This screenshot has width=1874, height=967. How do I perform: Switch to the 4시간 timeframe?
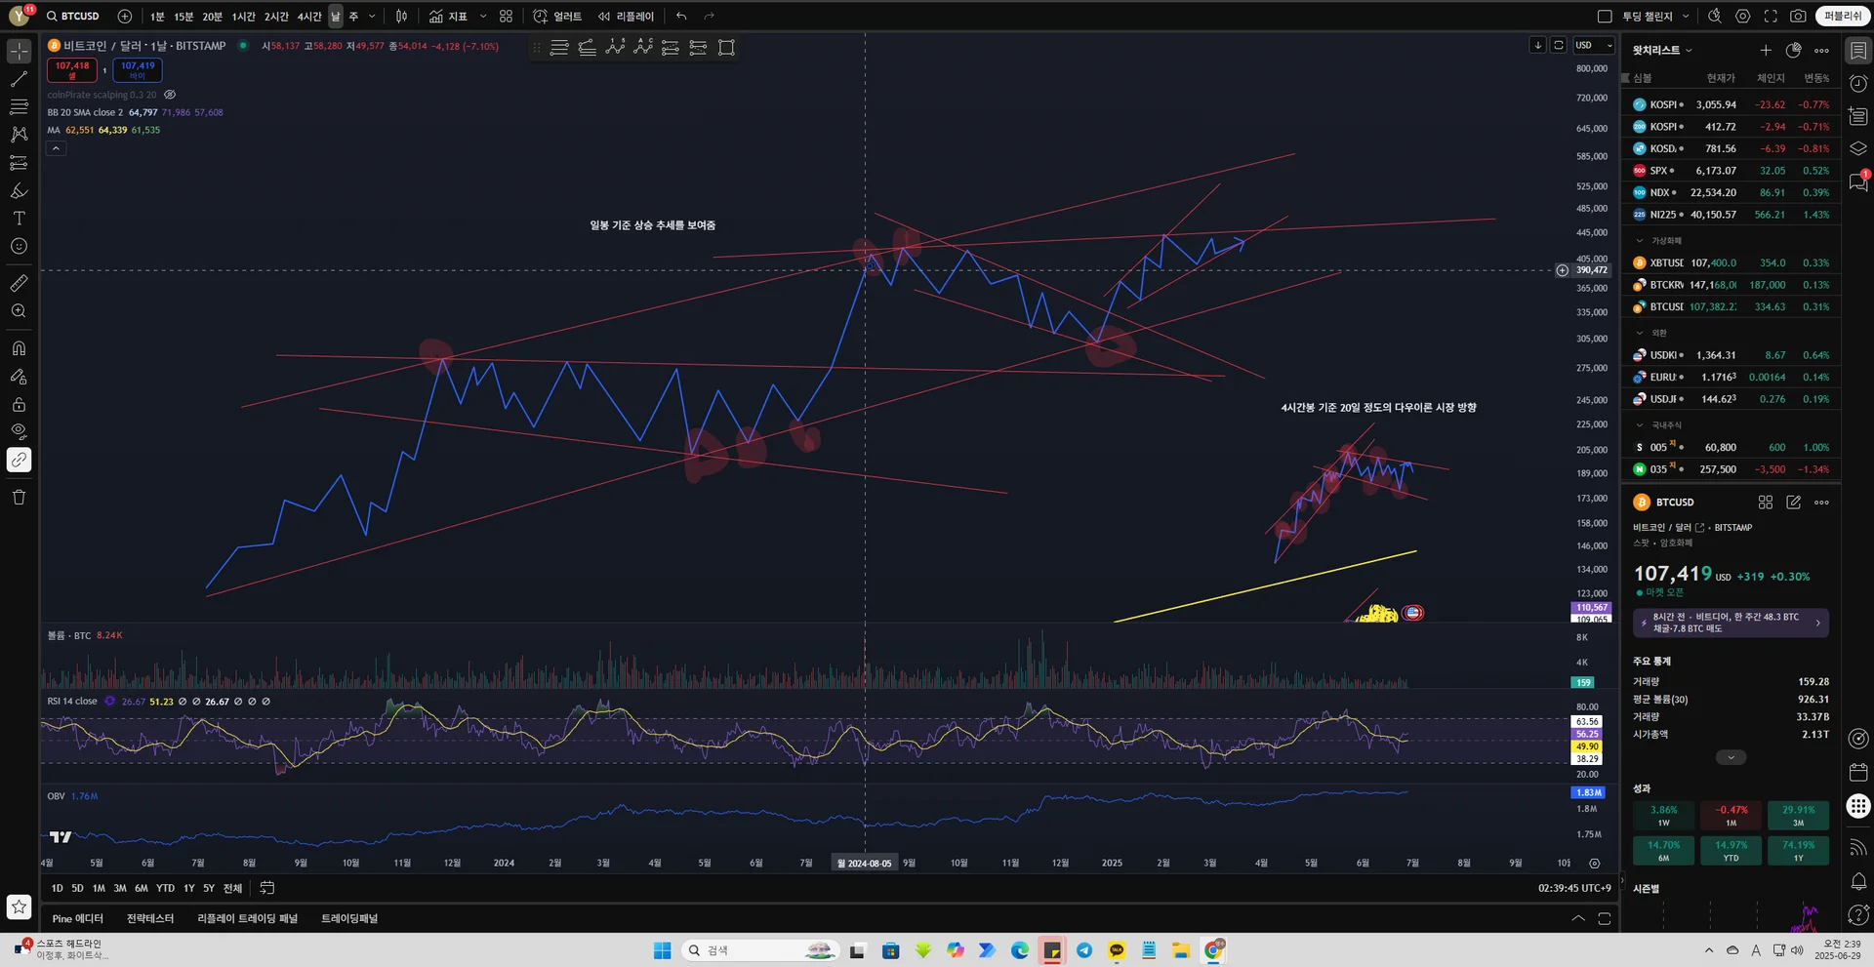point(309,17)
